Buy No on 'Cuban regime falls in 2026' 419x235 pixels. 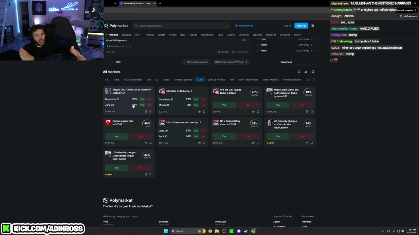[141, 136]
